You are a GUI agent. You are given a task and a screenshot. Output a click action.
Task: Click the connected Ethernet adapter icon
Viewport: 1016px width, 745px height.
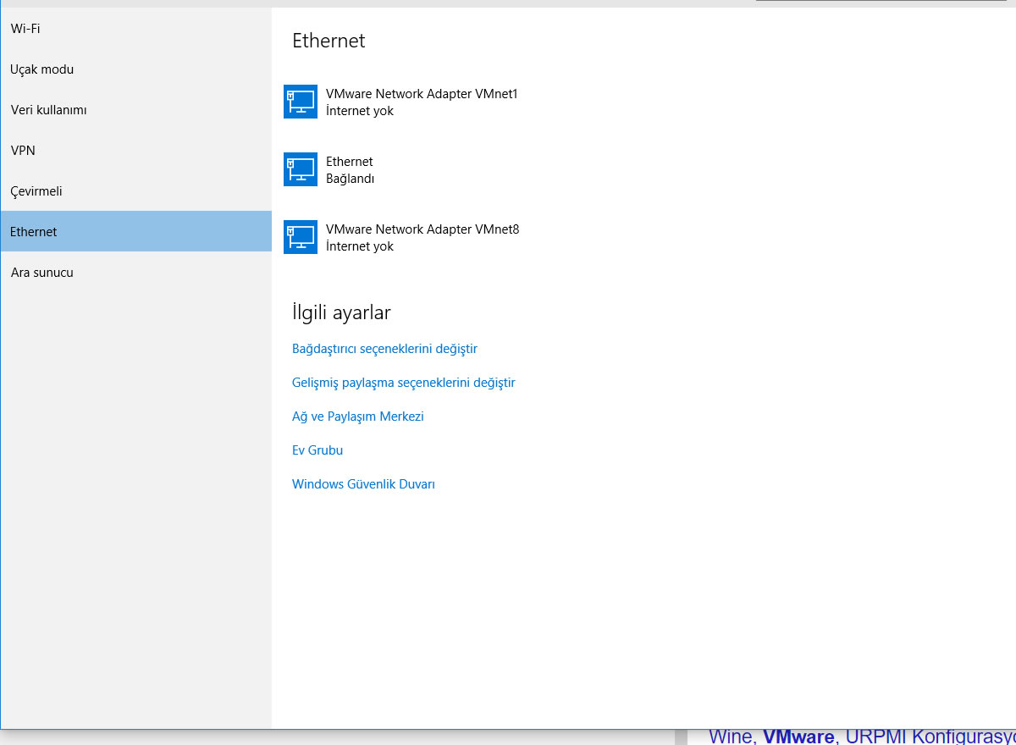click(301, 169)
